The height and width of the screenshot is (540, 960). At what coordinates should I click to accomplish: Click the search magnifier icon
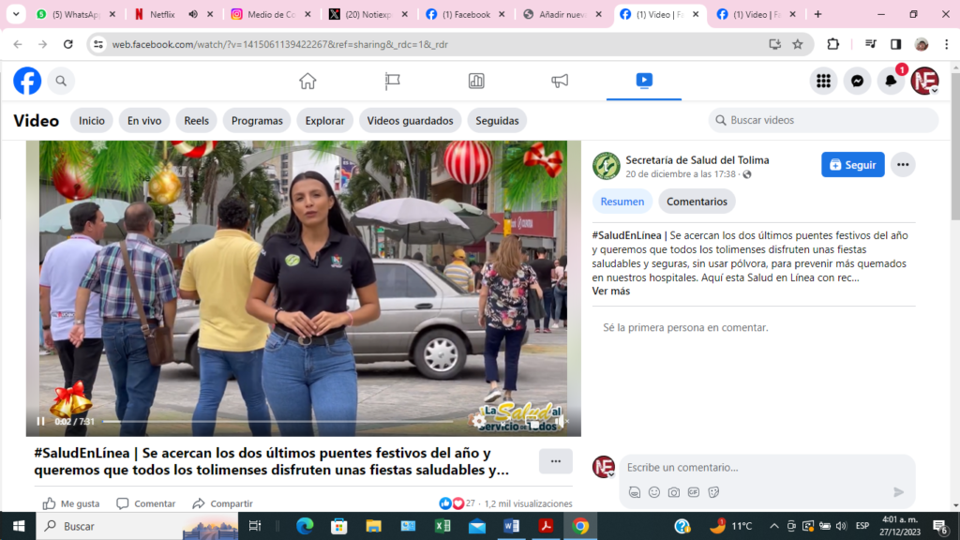coord(61,82)
